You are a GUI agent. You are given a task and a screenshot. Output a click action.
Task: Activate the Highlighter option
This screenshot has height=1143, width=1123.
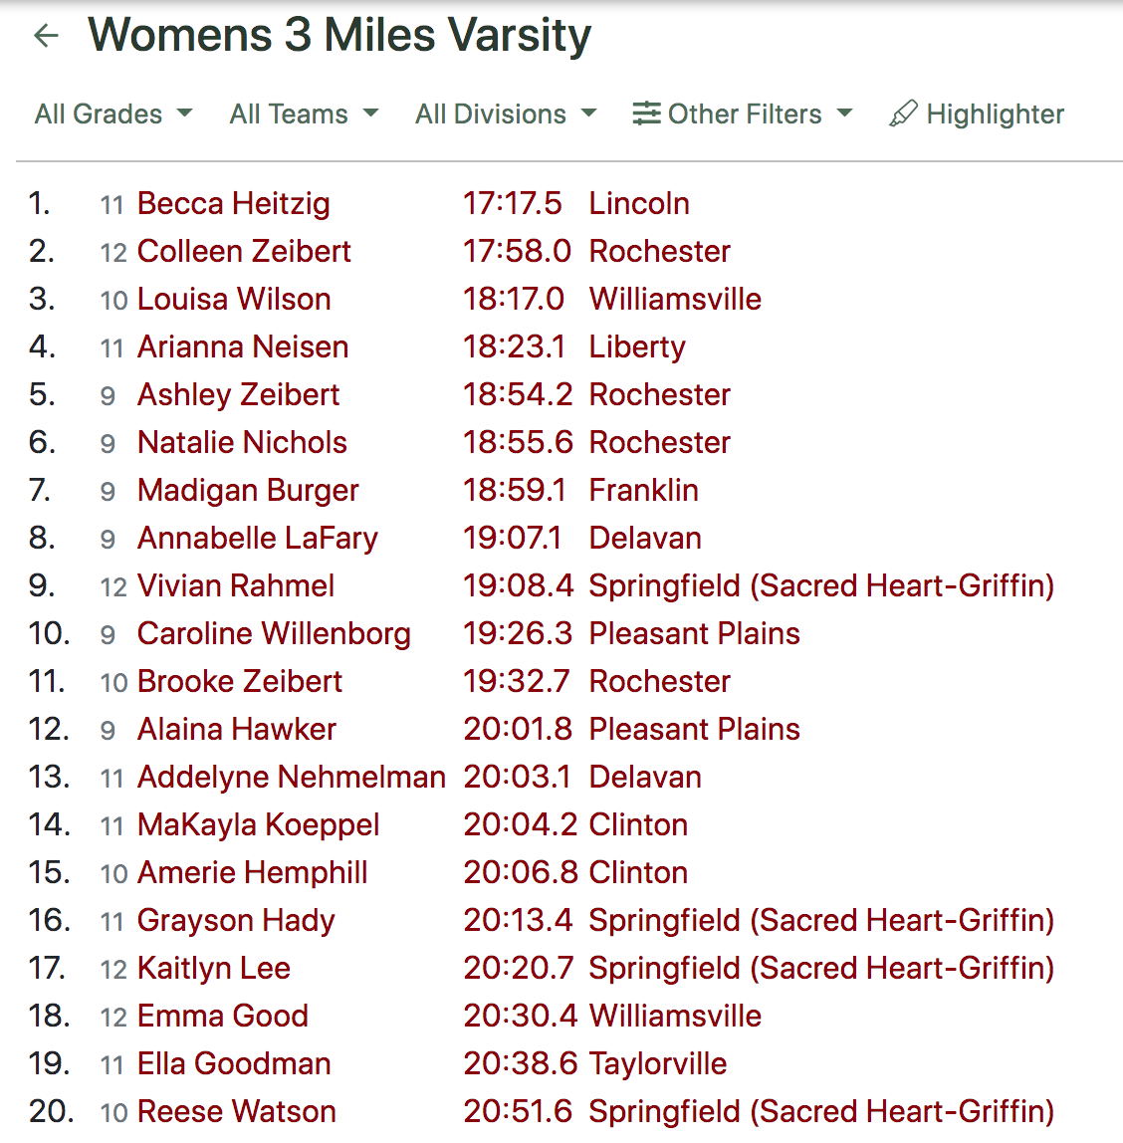[977, 114]
